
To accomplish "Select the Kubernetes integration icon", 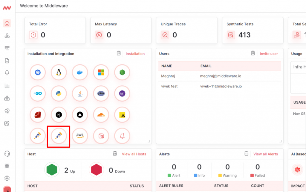I will pyautogui.click(x=38, y=72).
